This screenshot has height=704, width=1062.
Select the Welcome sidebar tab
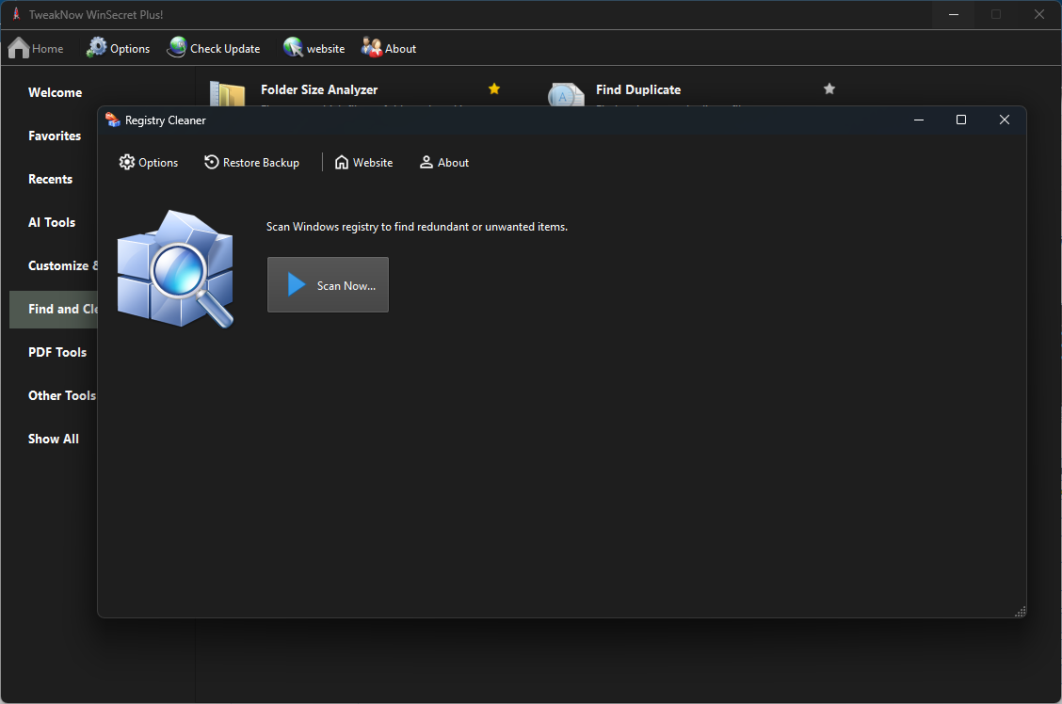pyautogui.click(x=55, y=92)
